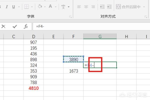150x100 pixels.
Task: Select column H header
Action: [x=126, y=36]
